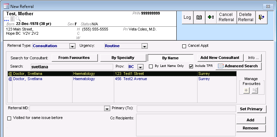The image size is (277, 137).
Task: Open Advanced Search
Action: (x=238, y=66)
